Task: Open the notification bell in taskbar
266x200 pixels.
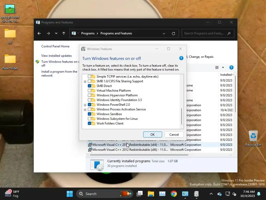Action: pos(259,194)
